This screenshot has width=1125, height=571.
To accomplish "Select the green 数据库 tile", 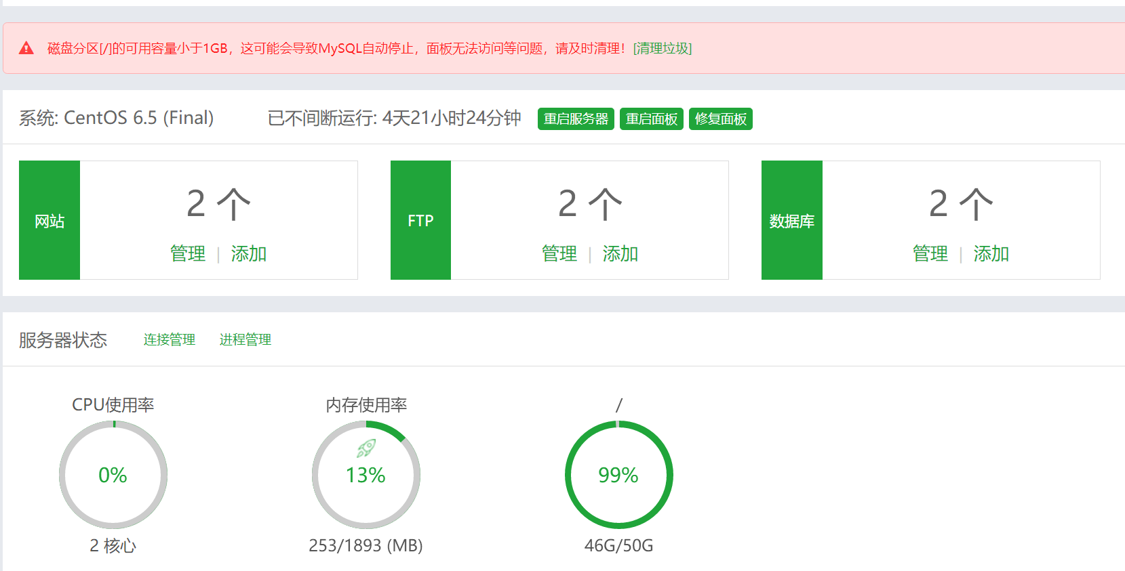I will (x=792, y=220).
